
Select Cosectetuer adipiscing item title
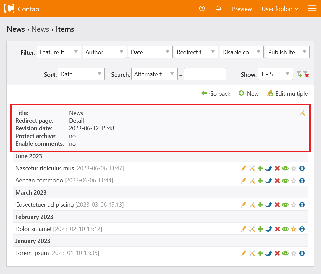pos(44,205)
